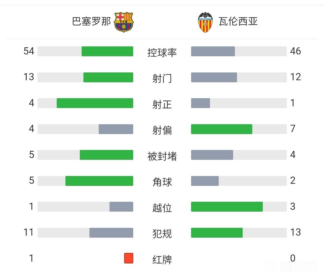Click the 越位 offside label
Screen dimensions: 324x276
[x=162, y=207]
